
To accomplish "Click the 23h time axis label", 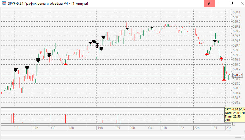I will [229, 128].
